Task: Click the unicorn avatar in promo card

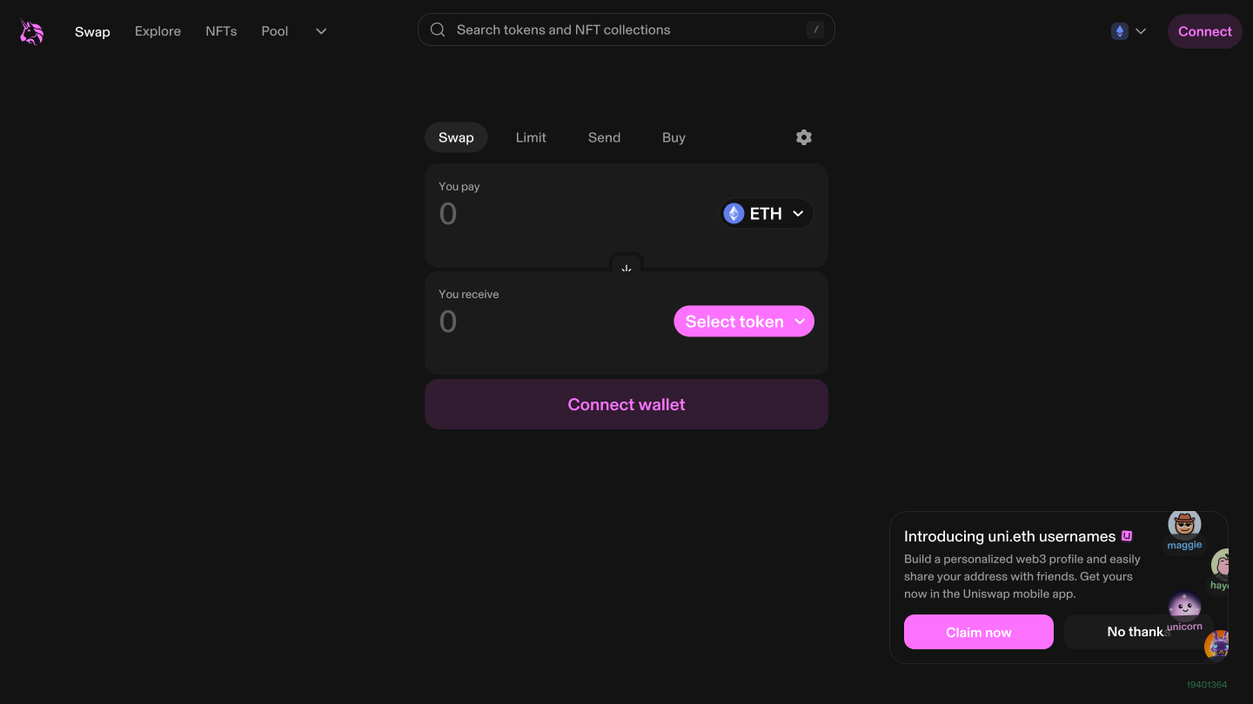Action: coord(1184,606)
